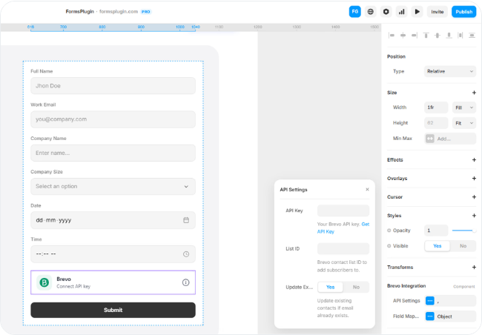Click the Opacity value field
482x335 pixels.
(x=436, y=230)
